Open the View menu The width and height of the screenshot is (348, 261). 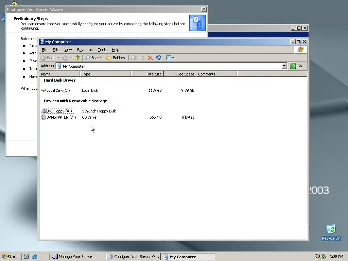[68, 50]
